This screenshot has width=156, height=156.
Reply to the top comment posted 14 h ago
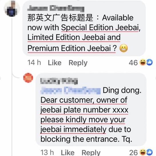tap(78, 63)
